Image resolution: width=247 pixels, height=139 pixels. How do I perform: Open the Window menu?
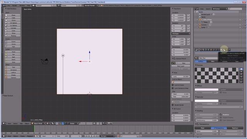(22, 5)
